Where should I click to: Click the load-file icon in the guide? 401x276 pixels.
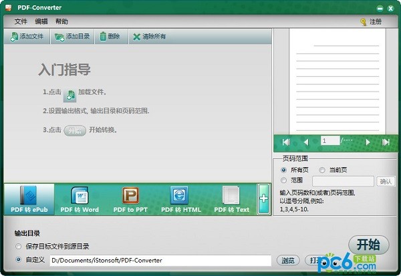pyautogui.click(x=70, y=96)
